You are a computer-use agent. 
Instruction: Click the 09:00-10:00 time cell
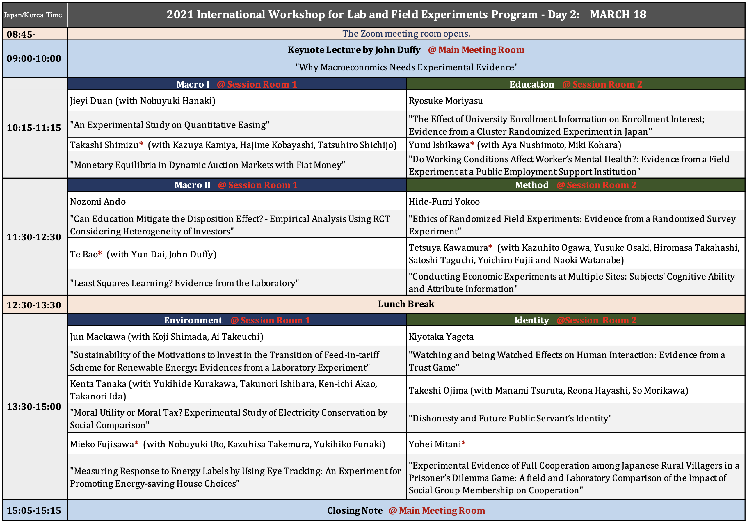click(x=34, y=58)
